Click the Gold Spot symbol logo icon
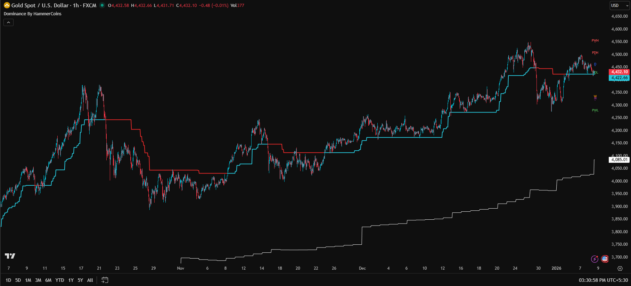 click(x=7, y=5)
